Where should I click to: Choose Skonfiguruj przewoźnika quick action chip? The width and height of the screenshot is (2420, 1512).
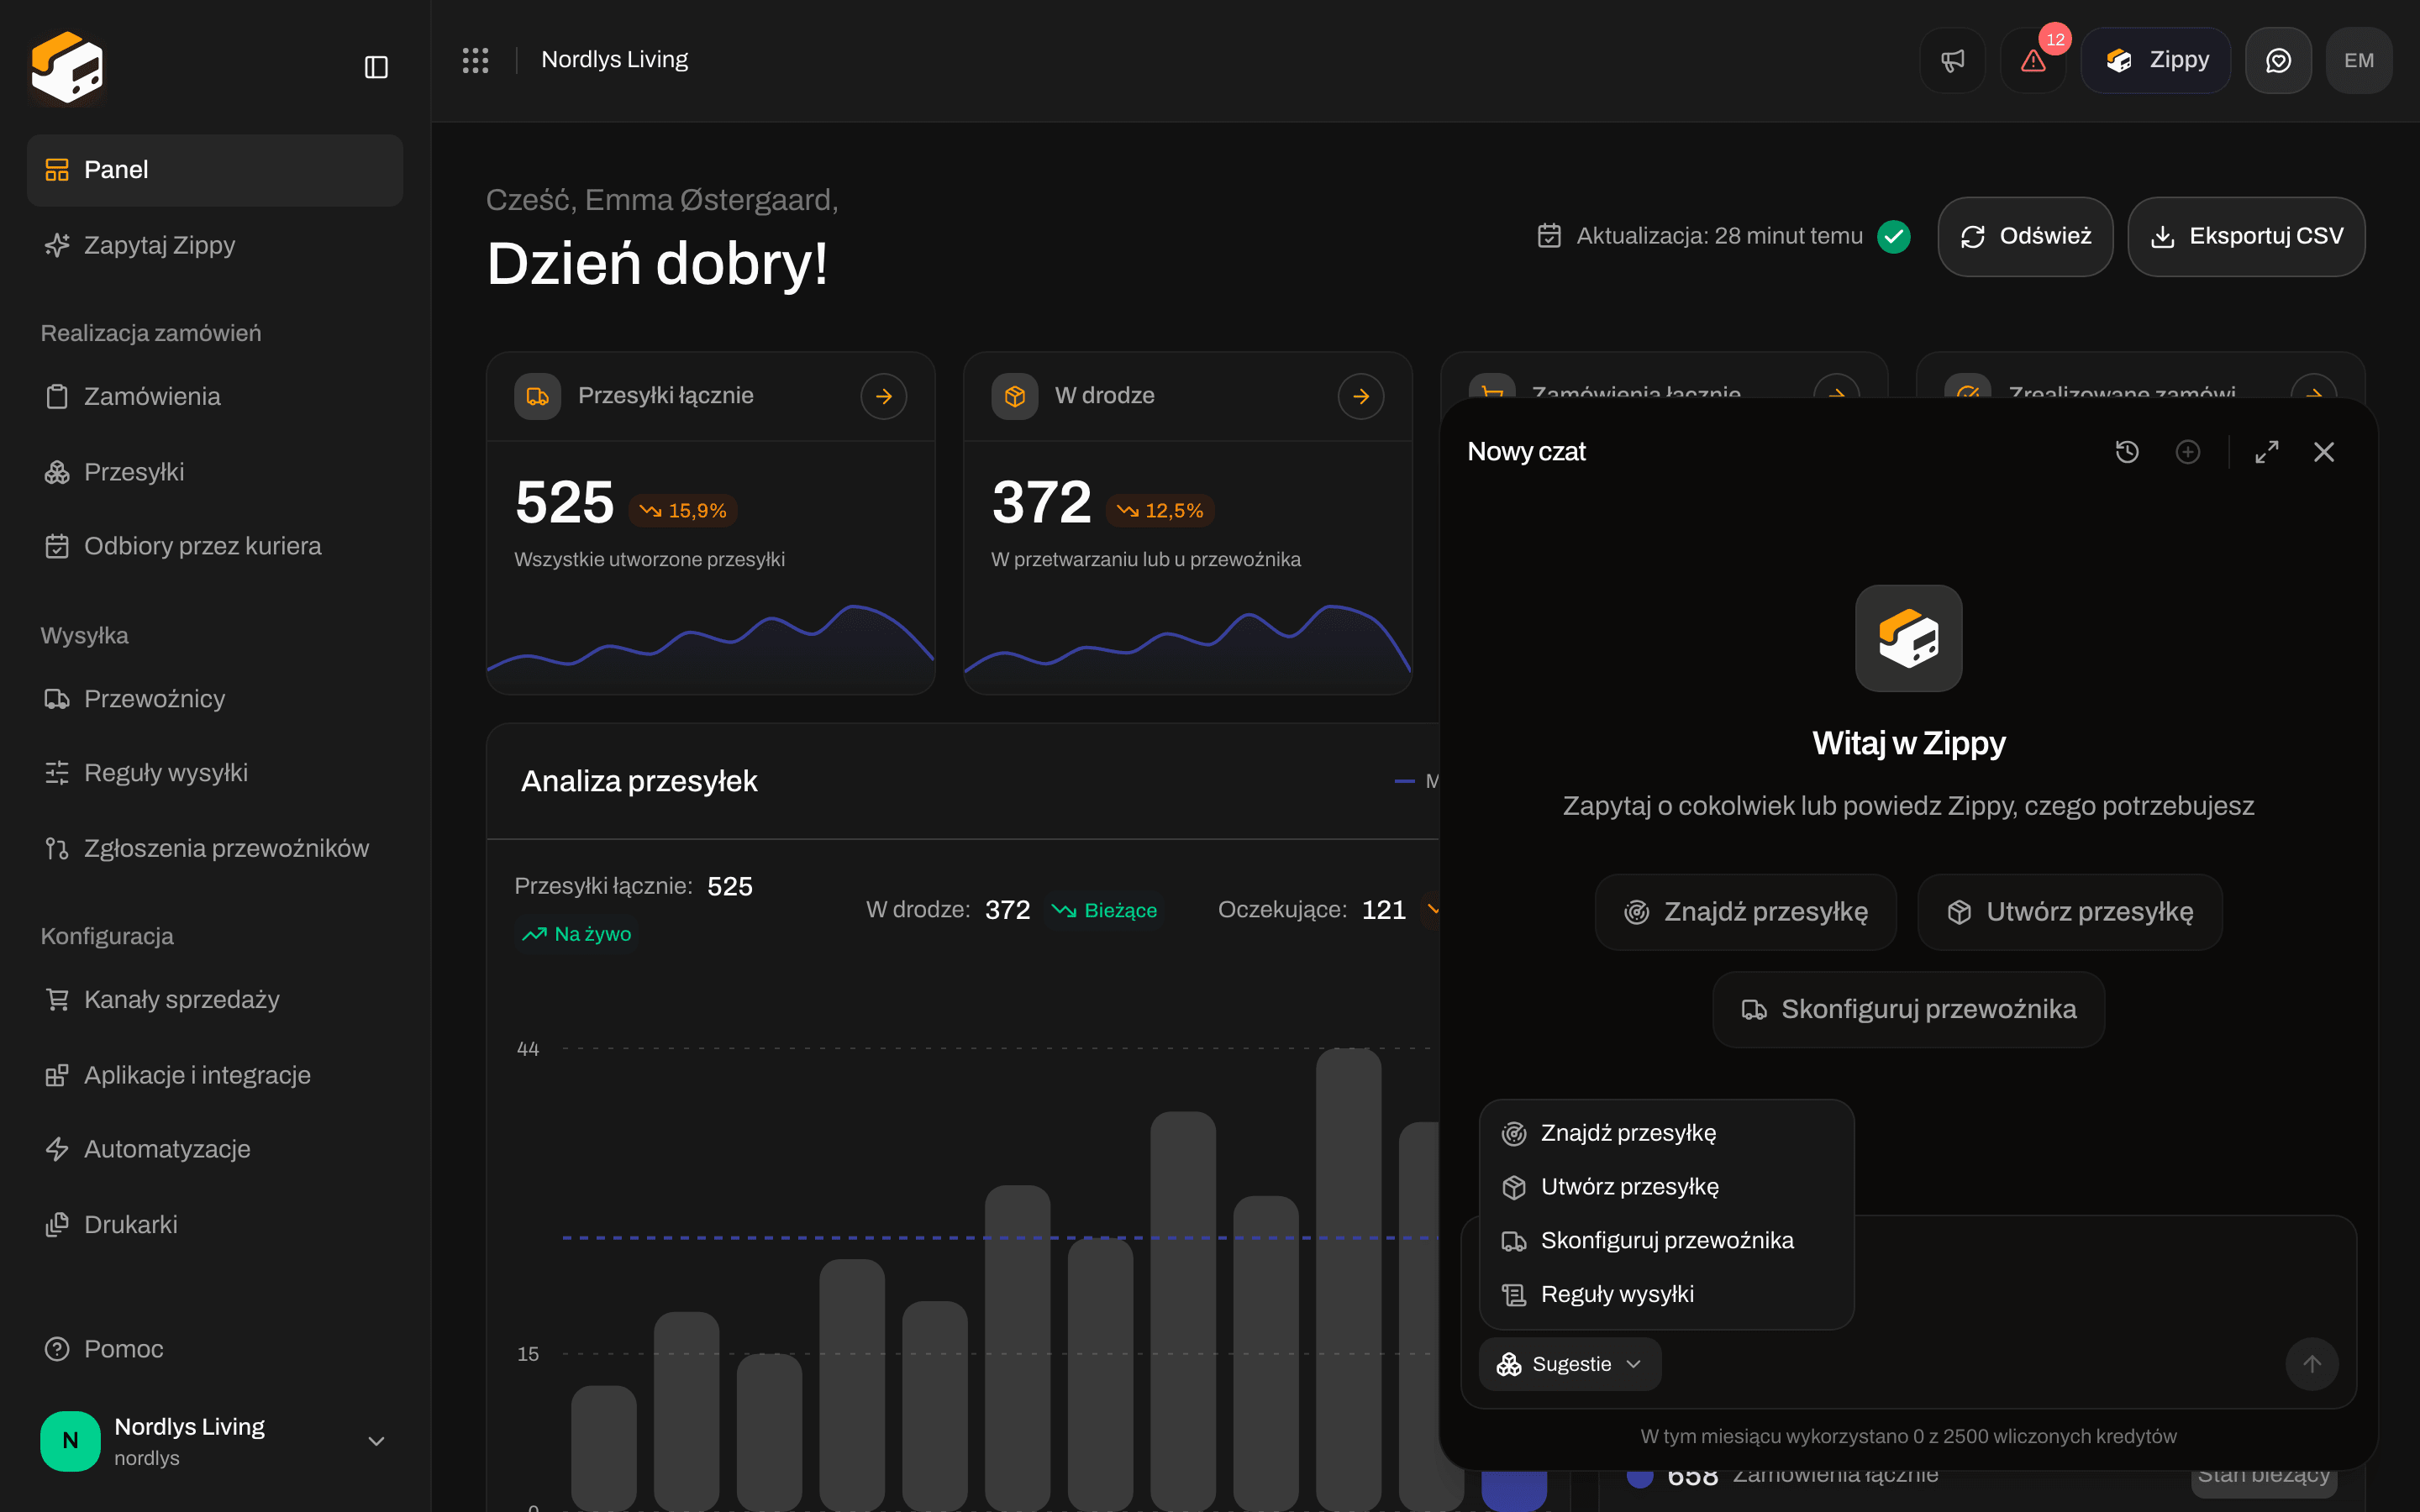1909,1009
